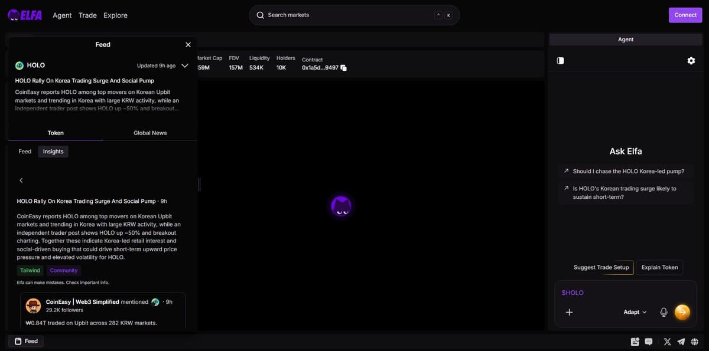Open the Agent menu in top navigation
Viewport: 709px width, 351px height.
coord(62,15)
